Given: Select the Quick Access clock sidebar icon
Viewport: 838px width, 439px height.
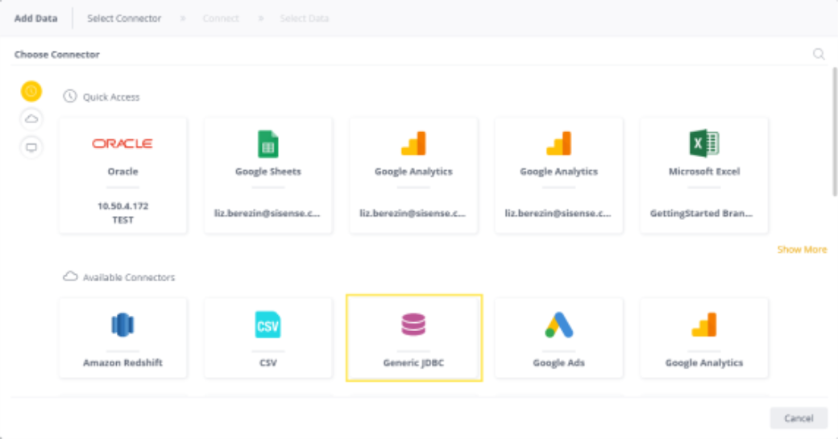Looking at the screenshot, I should 31,91.
